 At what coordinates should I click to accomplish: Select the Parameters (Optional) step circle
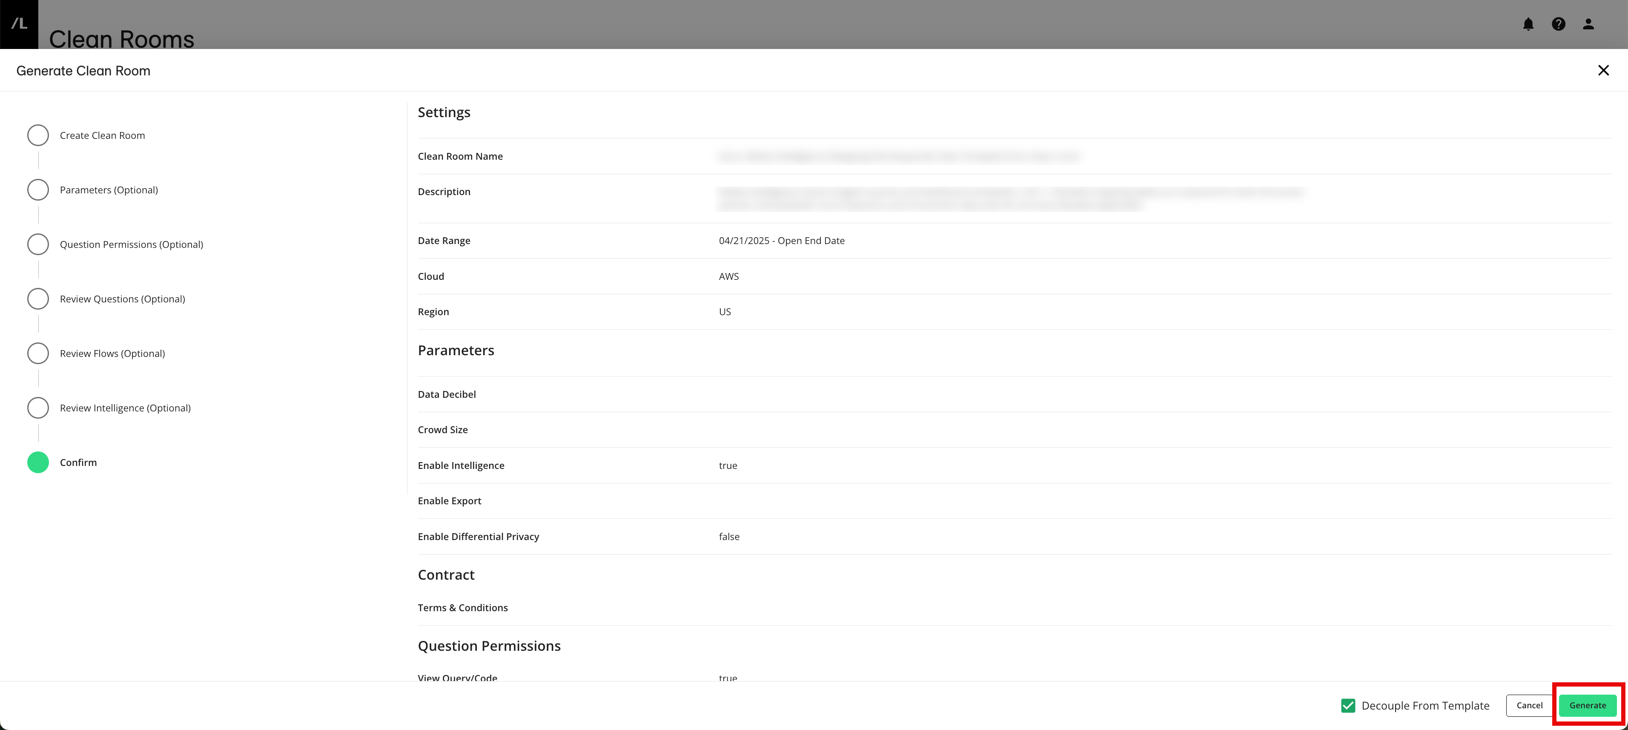click(38, 189)
